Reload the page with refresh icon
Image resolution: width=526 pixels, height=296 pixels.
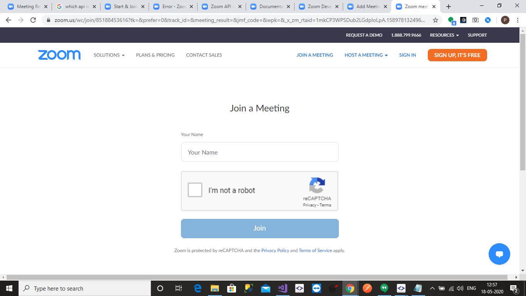(x=33, y=20)
